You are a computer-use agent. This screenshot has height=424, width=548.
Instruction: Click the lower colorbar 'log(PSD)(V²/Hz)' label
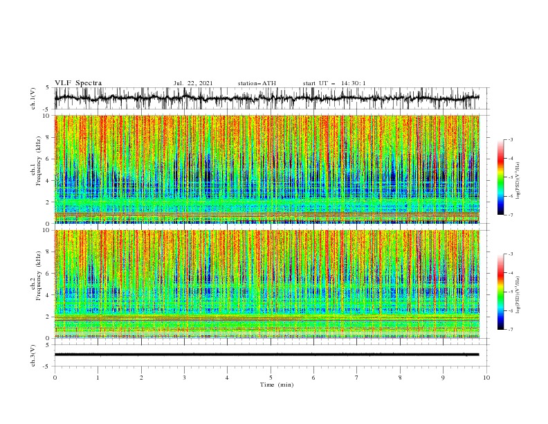coord(518,294)
